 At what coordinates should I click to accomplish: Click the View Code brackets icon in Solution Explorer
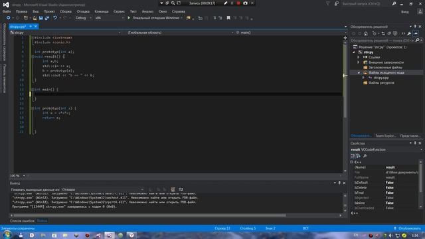coord(403,34)
